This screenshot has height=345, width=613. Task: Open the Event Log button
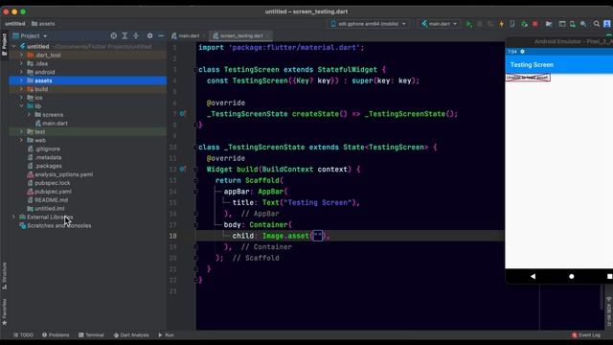[586, 334]
